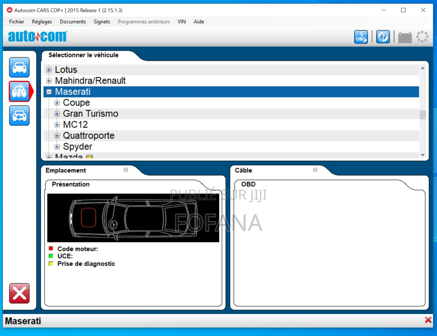Select the Lotus make
Image resolution: width=437 pixels, height=336 pixels.
coord(66,70)
